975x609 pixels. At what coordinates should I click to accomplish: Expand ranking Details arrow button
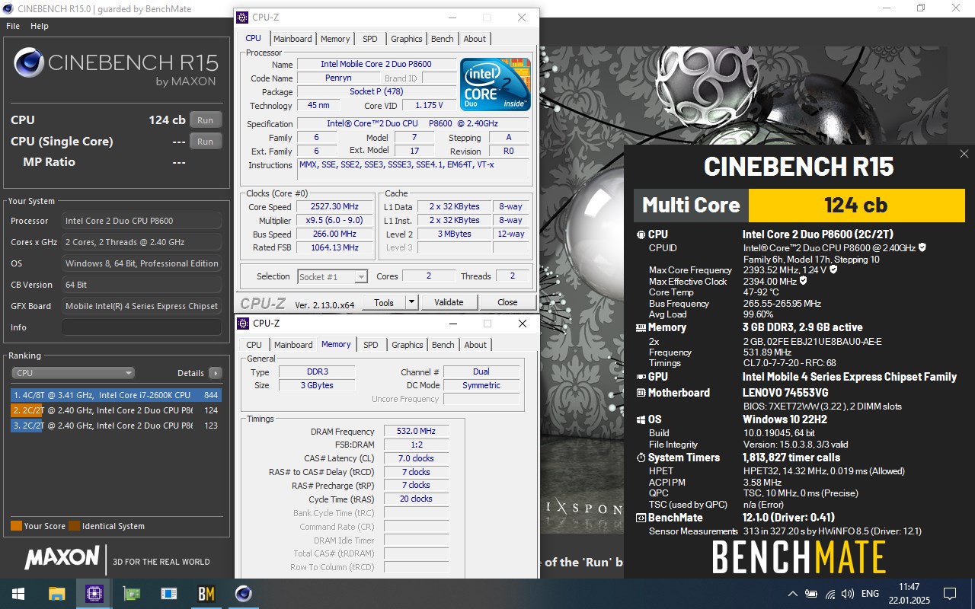tap(216, 373)
